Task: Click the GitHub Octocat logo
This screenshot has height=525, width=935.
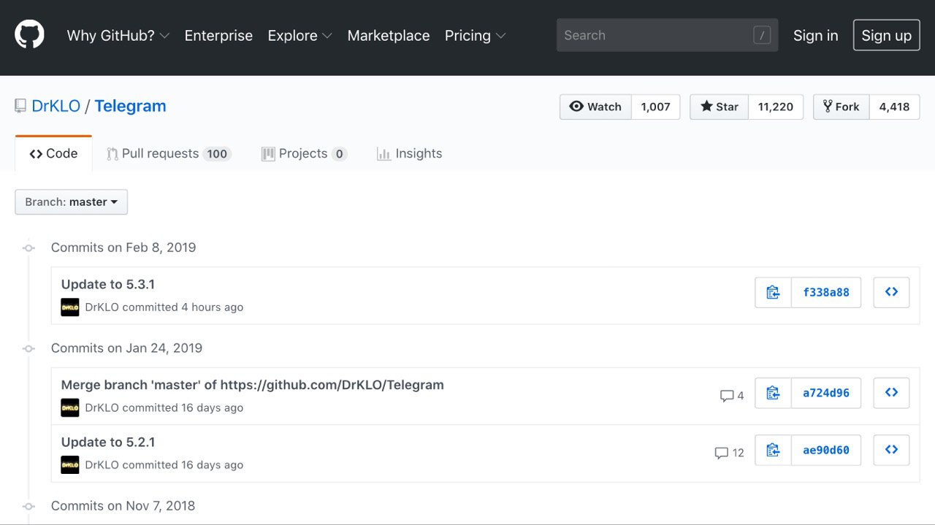Action: click(29, 34)
